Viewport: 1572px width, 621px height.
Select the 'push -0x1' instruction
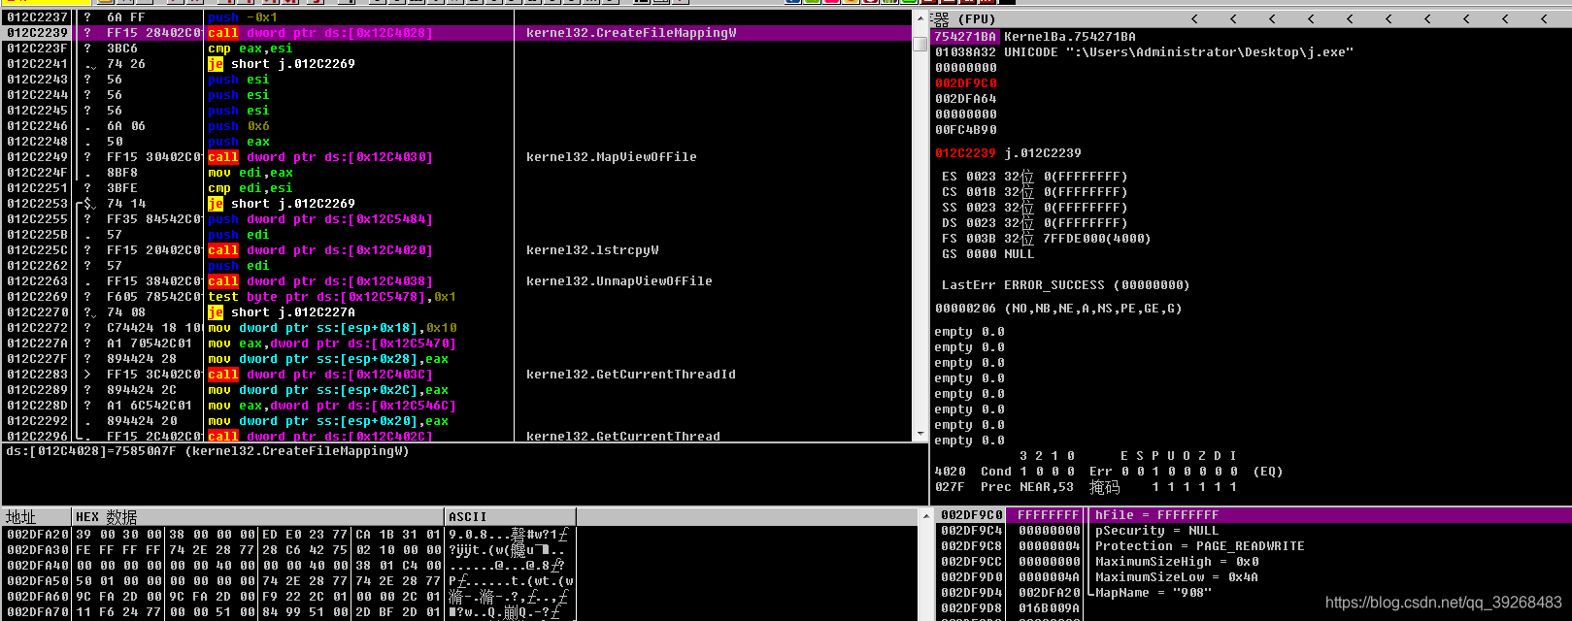(243, 17)
